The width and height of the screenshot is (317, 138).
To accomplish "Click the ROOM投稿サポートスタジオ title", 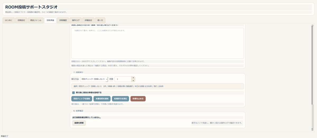I will [31, 7].
